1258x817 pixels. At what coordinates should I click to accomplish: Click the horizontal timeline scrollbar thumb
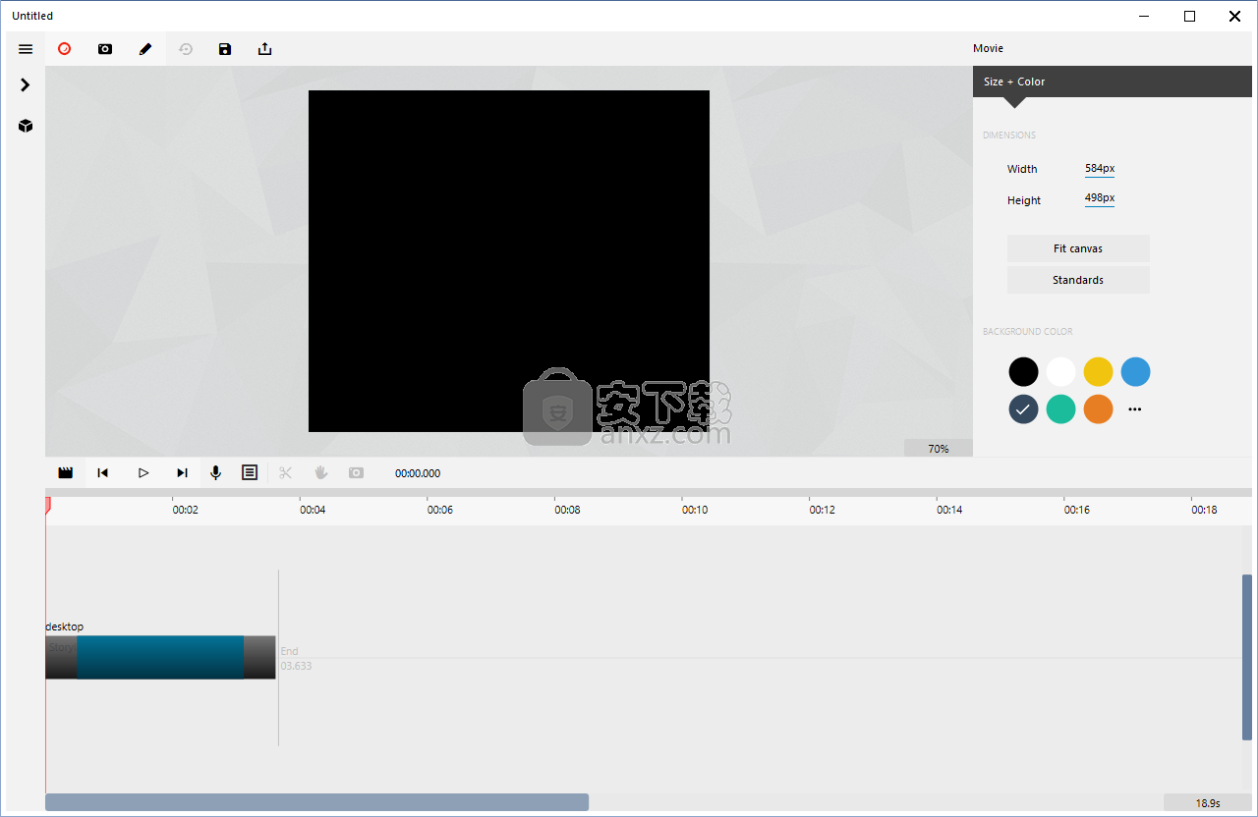point(316,802)
